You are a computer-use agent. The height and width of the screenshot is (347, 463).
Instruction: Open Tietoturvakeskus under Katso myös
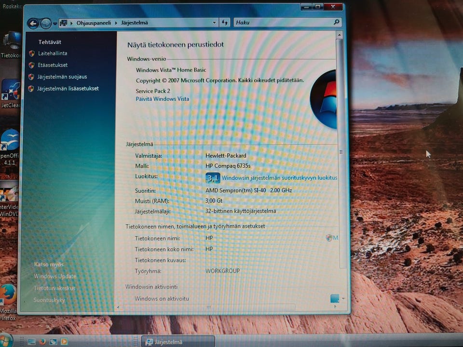(x=54, y=288)
